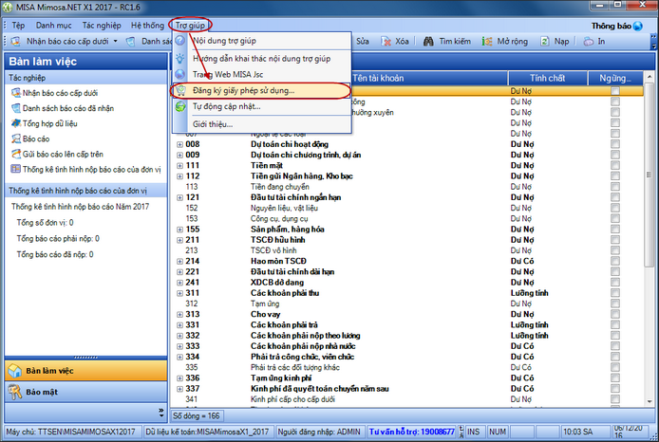
Task: Click the Thông báo globe icon
Action: [638, 26]
